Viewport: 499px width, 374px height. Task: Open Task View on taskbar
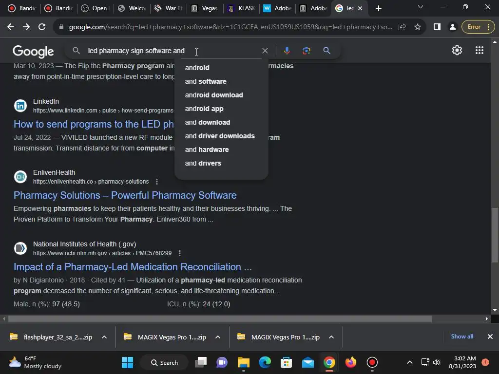coord(201,362)
